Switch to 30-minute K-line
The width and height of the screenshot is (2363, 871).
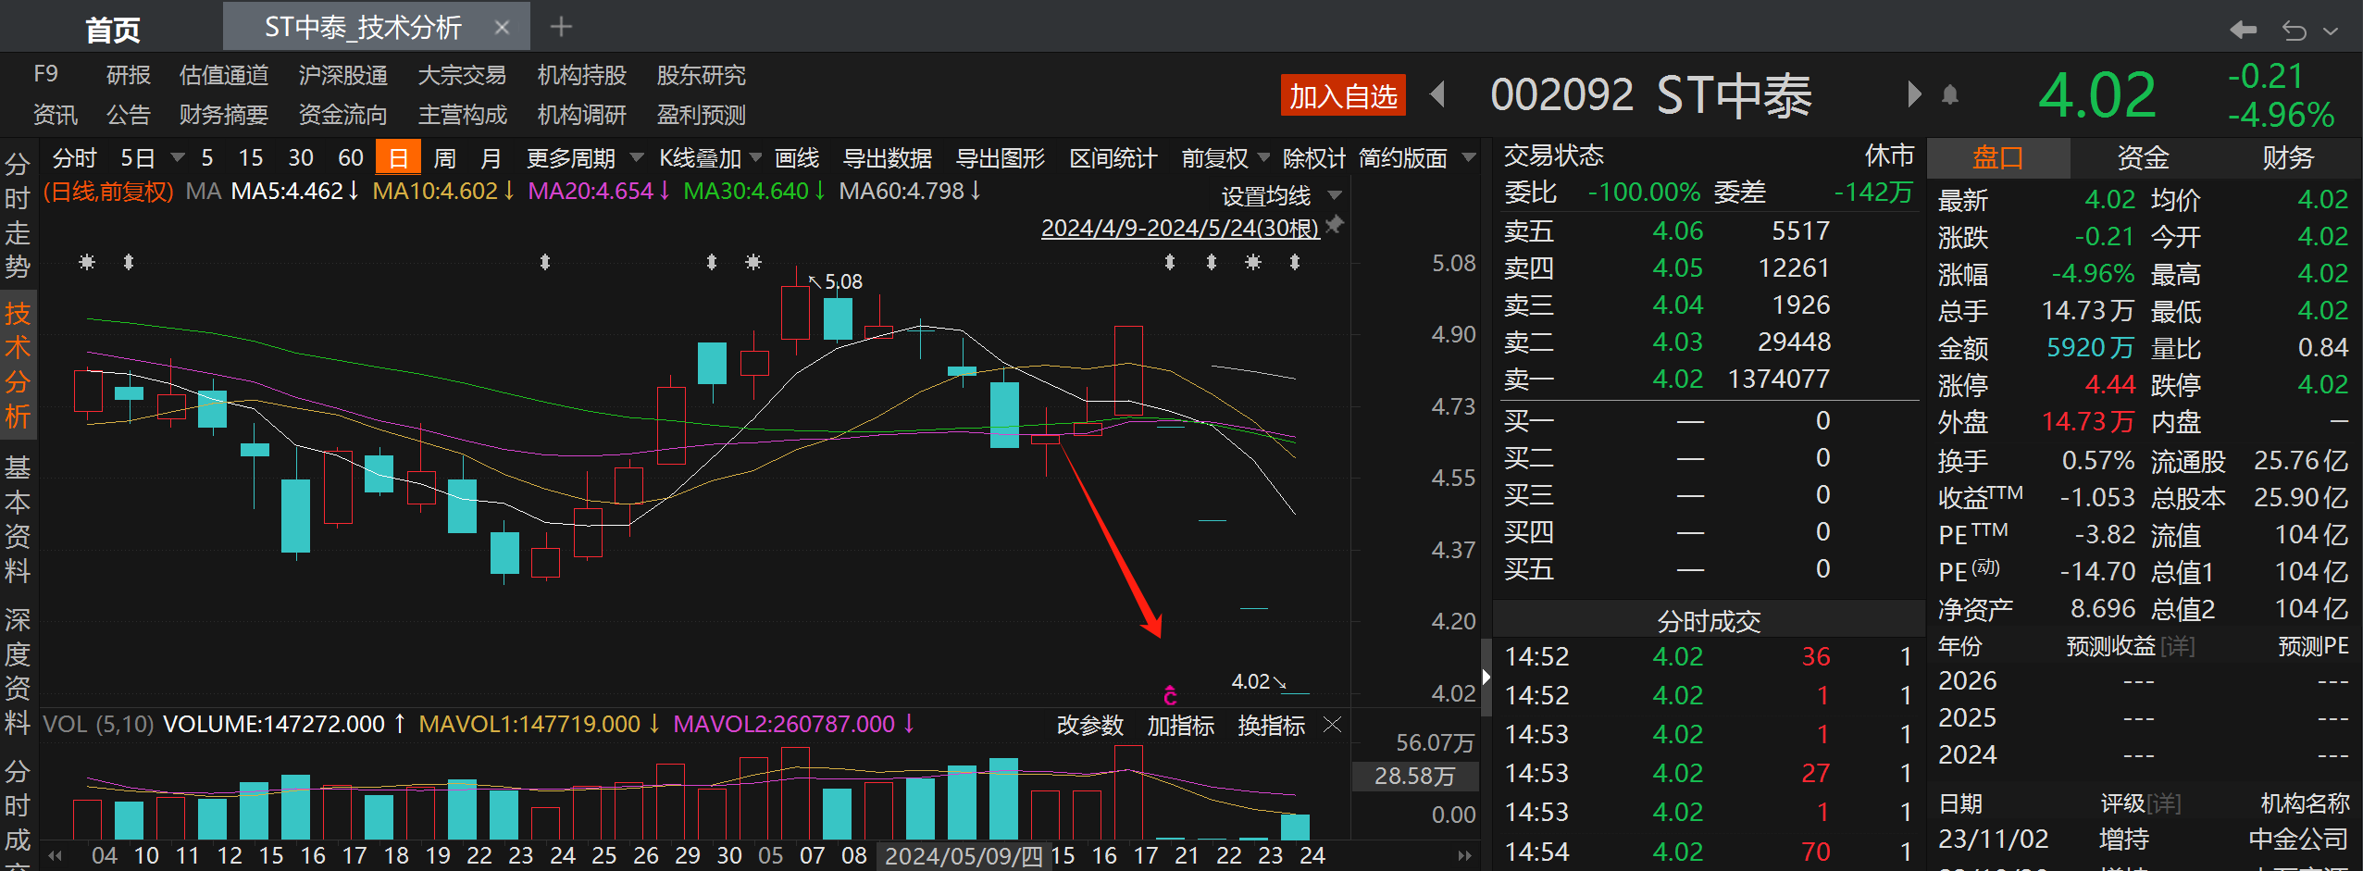(301, 158)
